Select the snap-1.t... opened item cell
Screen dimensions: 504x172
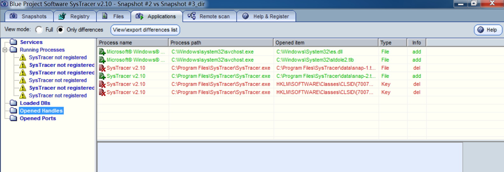tap(326, 68)
